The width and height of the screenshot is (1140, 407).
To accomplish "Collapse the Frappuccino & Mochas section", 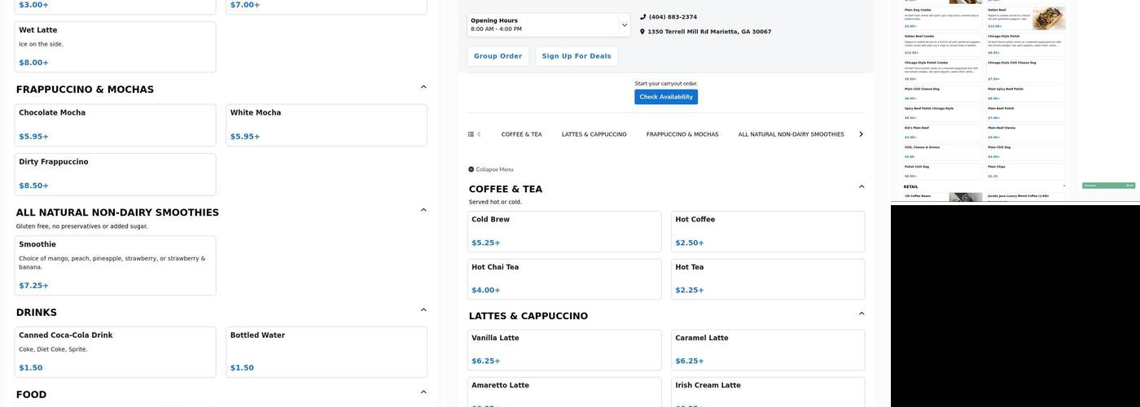I will click(423, 87).
